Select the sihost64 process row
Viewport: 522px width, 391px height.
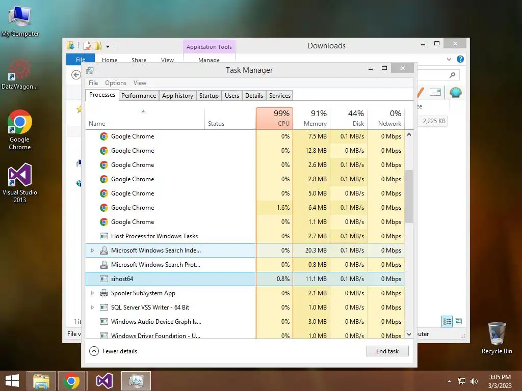coord(245,279)
